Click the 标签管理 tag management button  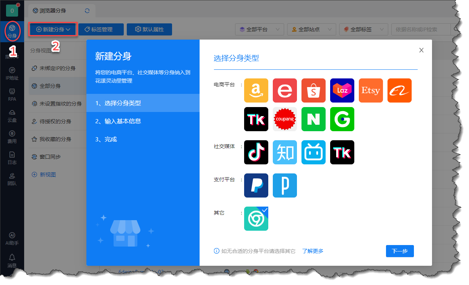pyautogui.click(x=101, y=29)
